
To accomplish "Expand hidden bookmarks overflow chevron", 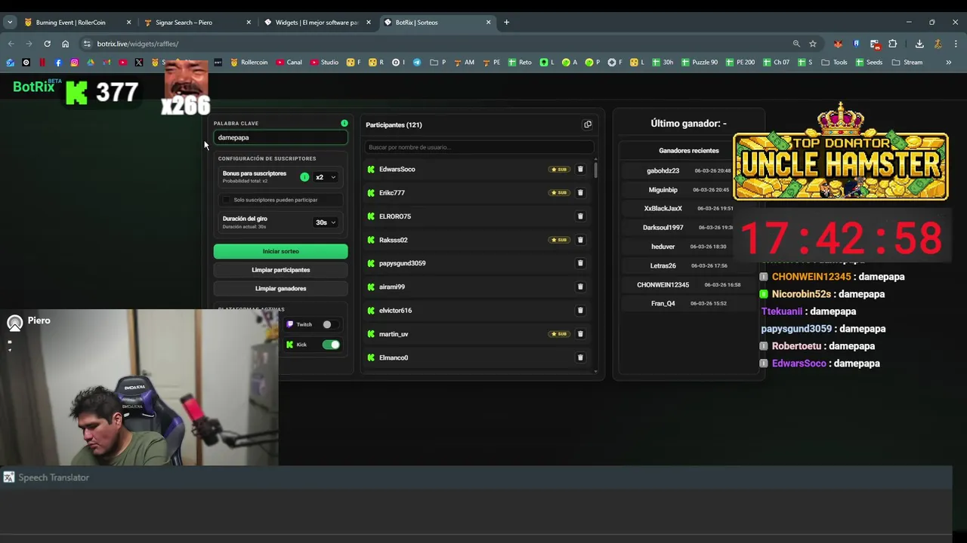I will coord(948,62).
